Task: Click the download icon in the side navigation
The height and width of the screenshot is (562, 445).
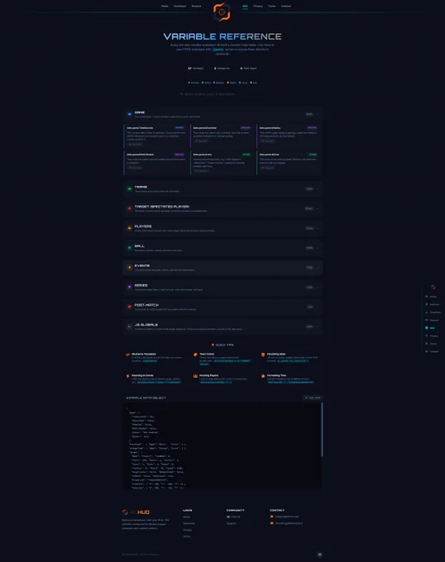Action: [426, 312]
